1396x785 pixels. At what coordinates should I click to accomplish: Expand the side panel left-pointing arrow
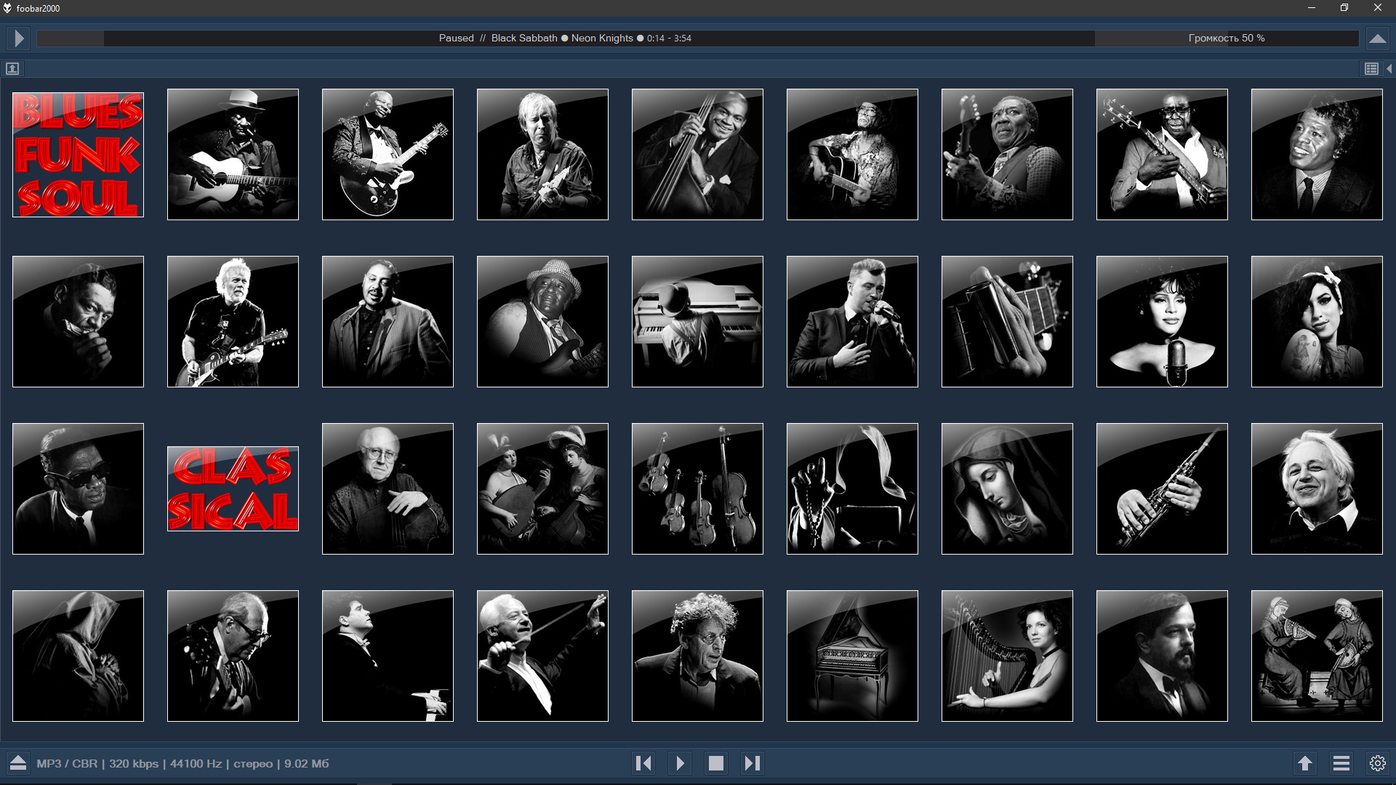pyautogui.click(x=1389, y=68)
